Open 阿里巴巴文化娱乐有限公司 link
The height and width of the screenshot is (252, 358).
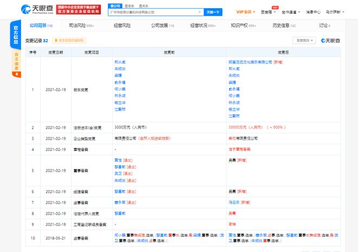pos(251,62)
